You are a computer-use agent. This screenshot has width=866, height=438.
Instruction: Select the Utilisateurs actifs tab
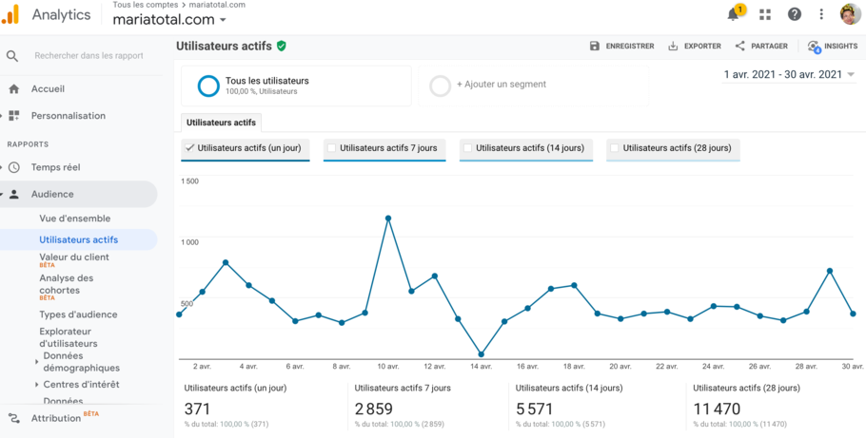click(220, 123)
